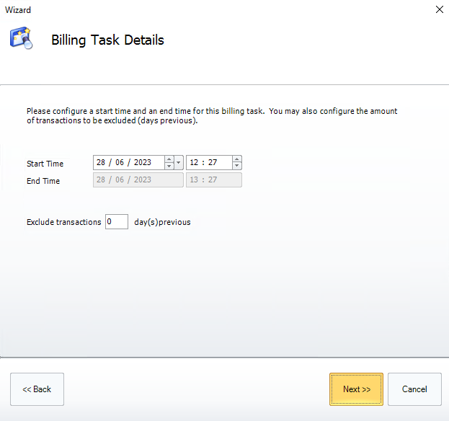
Task: Click the Billing Task Details heading
Action: 107,40
